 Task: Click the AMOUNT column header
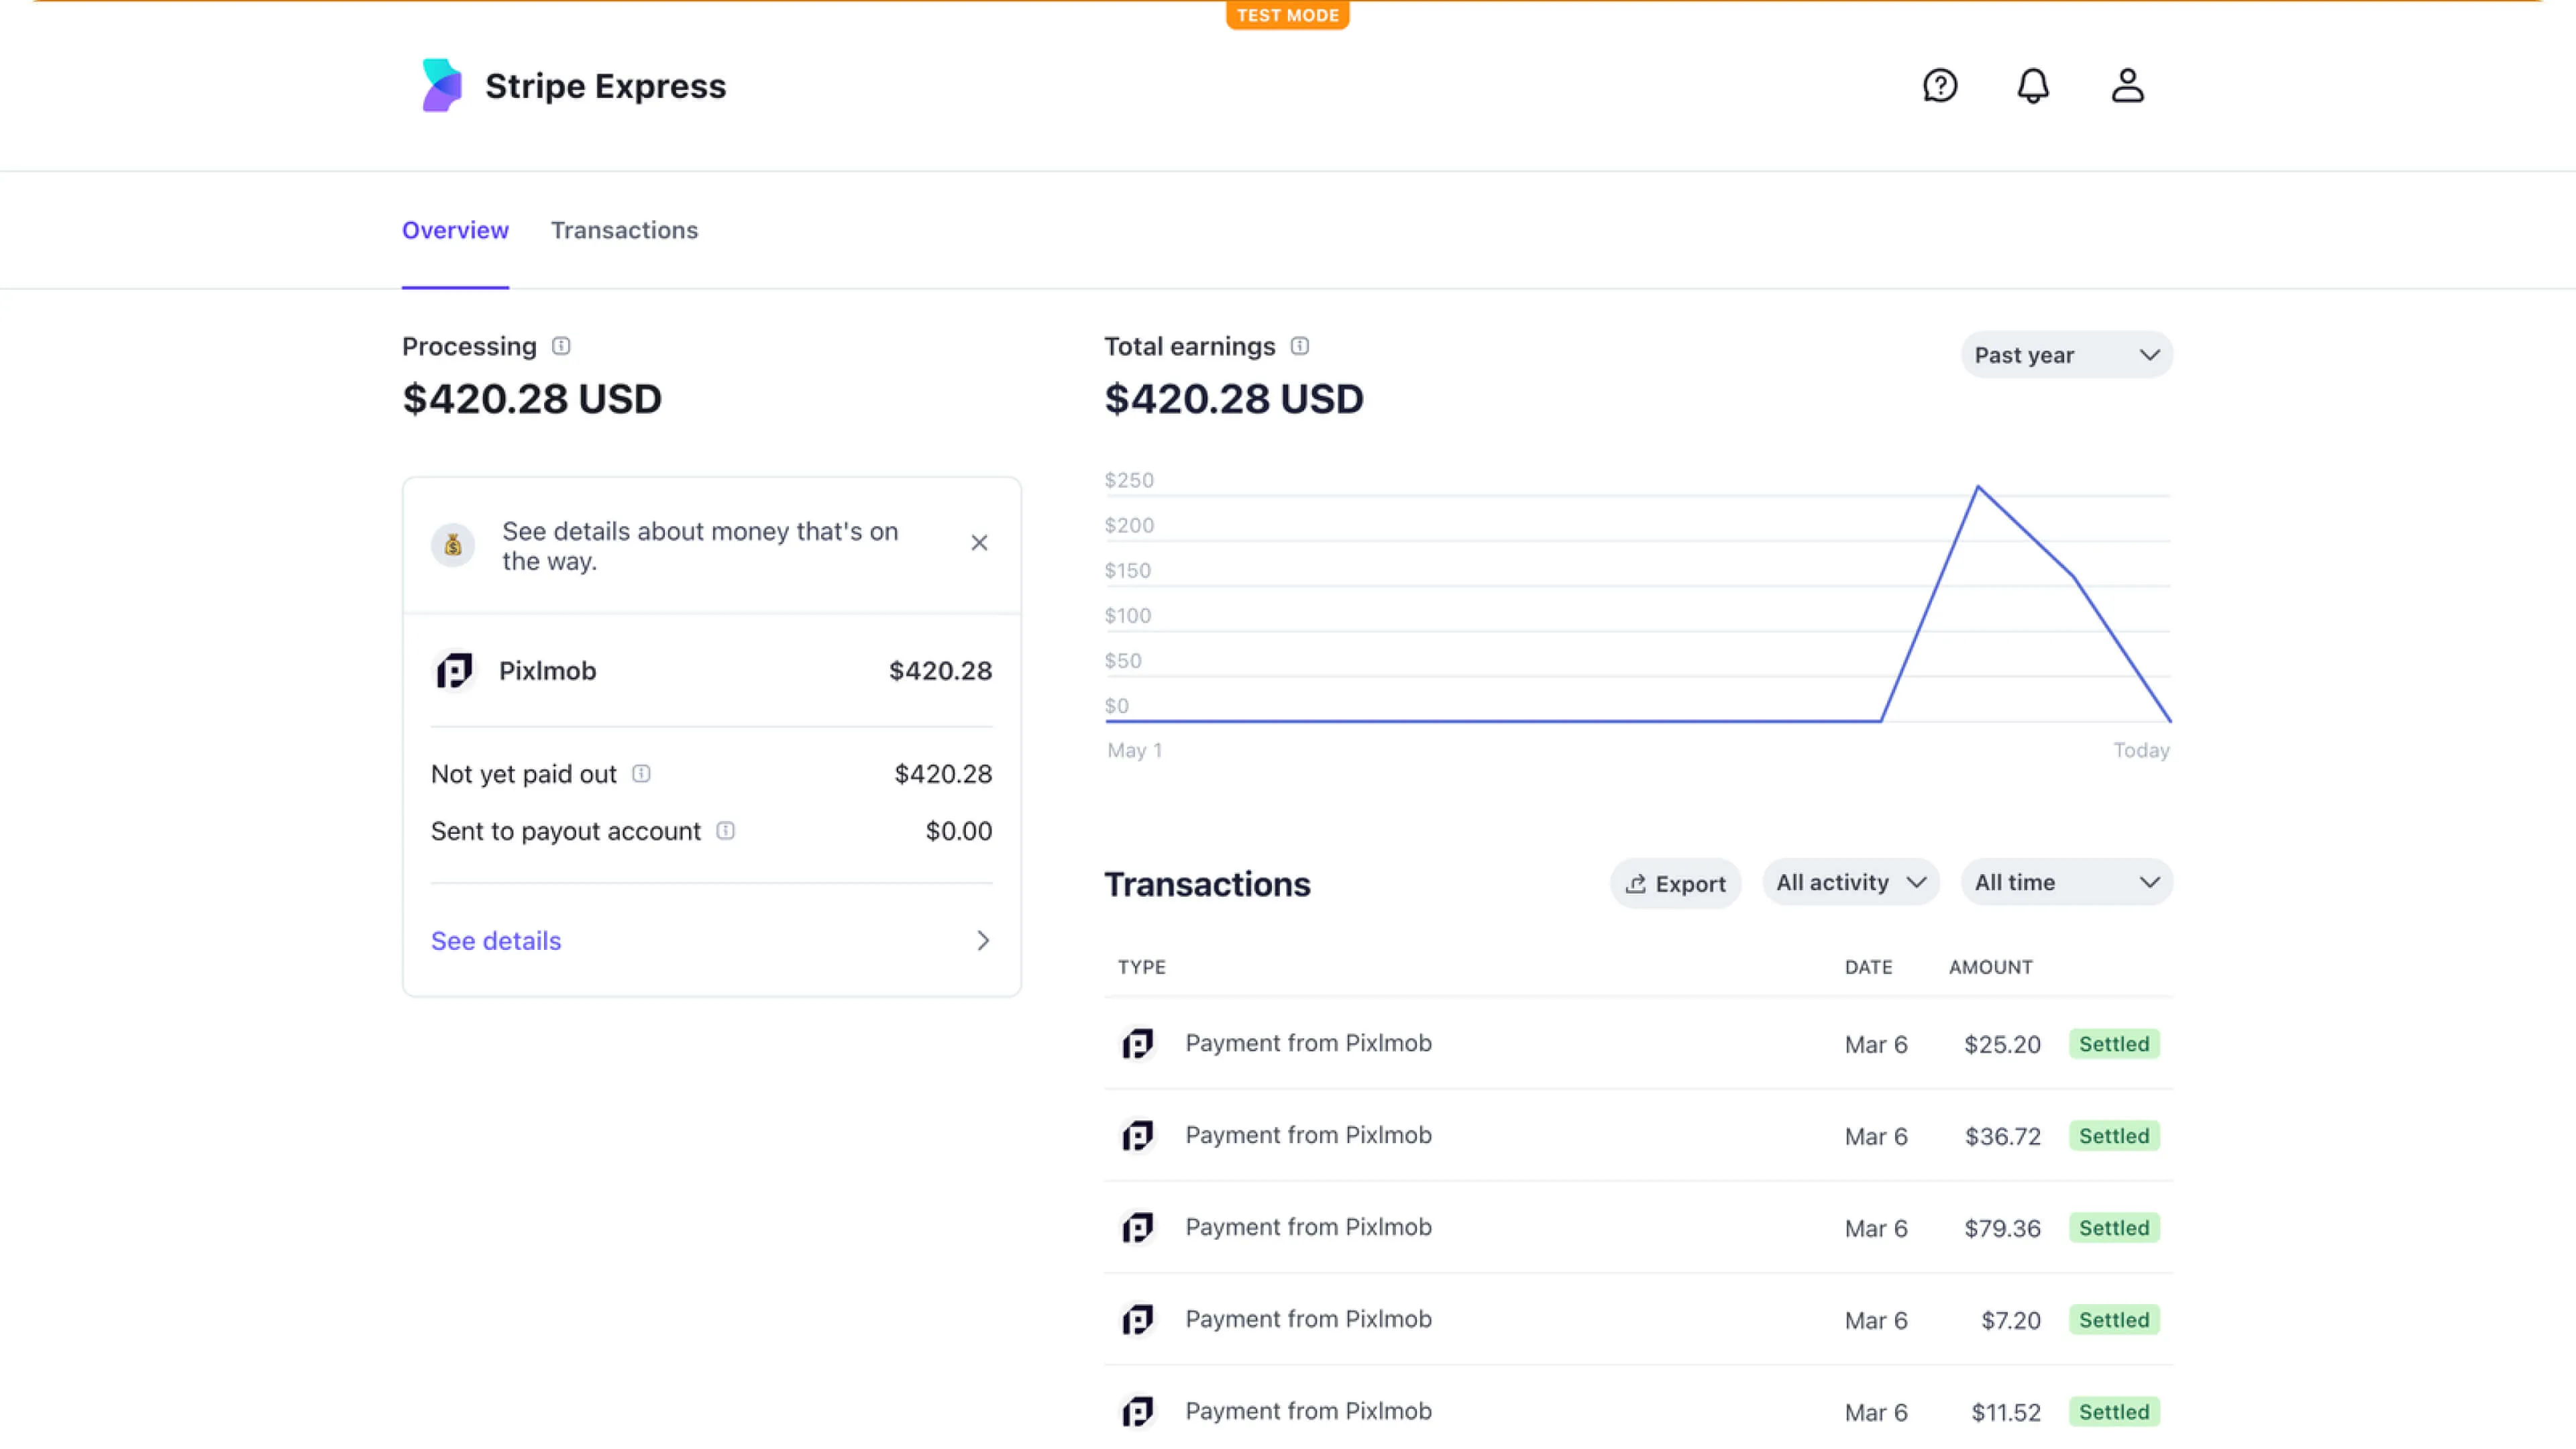[x=1990, y=967]
